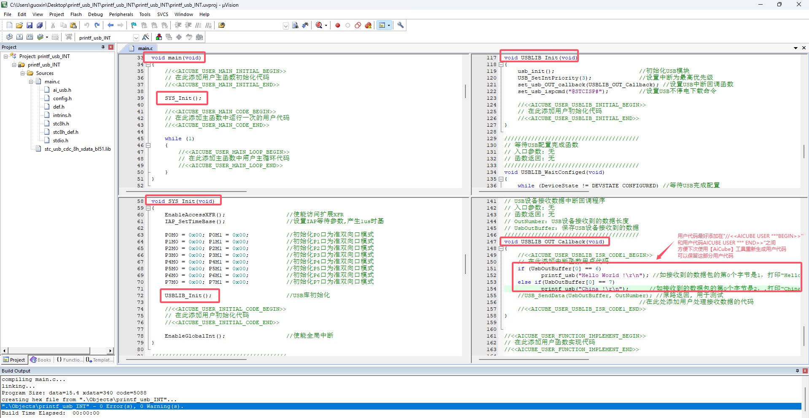Click the Comment selection icon
The height and width of the screenshot is (418, 809).
198,25
